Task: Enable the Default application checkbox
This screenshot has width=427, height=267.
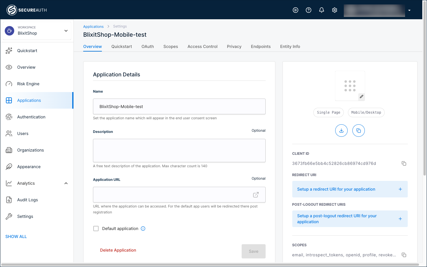Action: coord(96,229)
